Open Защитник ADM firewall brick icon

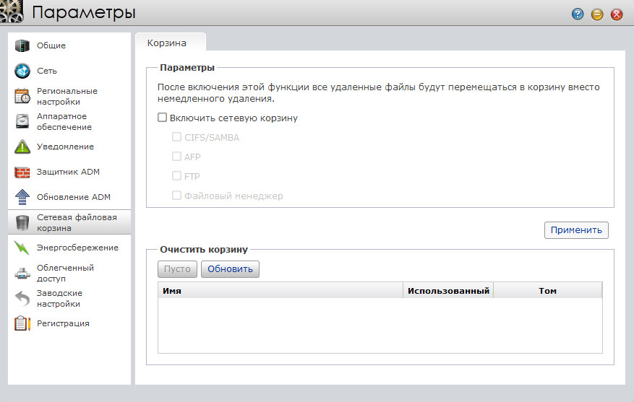coord(22,172)
